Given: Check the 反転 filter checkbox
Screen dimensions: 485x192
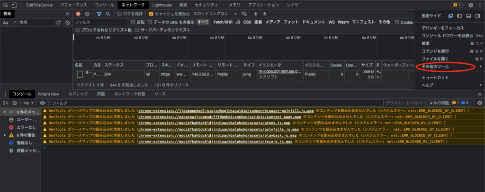Looking at the screenshot, I should click(133, 22).
